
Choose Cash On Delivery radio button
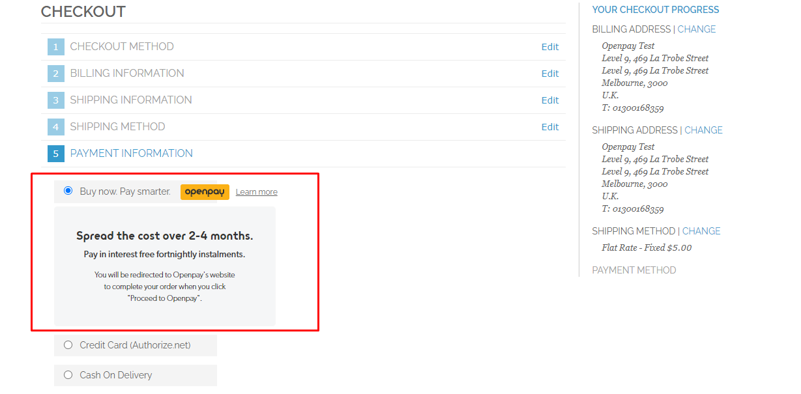coord(68,375)
